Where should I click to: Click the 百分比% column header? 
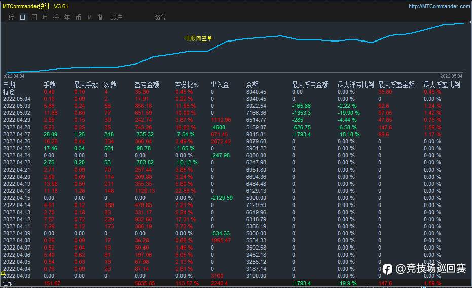tap(187, 85)
